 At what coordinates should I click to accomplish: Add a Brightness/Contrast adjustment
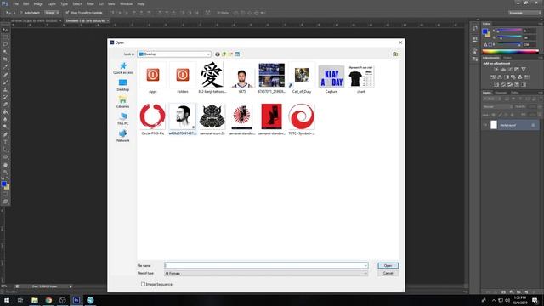click(496, 70)
